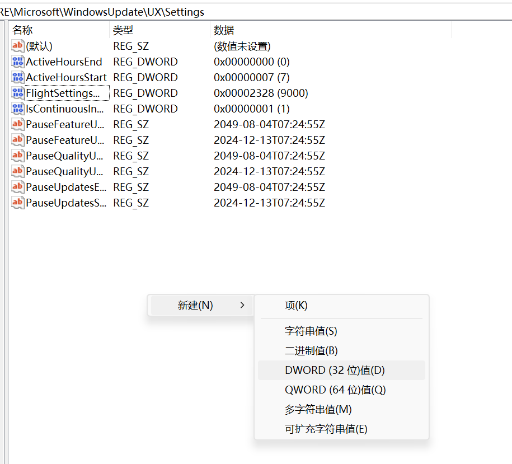Click the (数值未设置) data cell
The height and width of the screenshot is (464, 512).
pyautogui.click(x=242, y=46)
